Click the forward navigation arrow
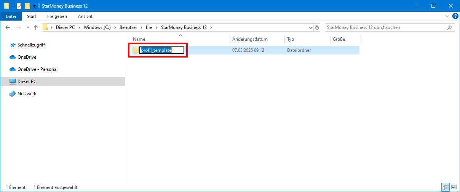Image resolution: width=460 pixels, height=192 pixels. coord(19,27)
